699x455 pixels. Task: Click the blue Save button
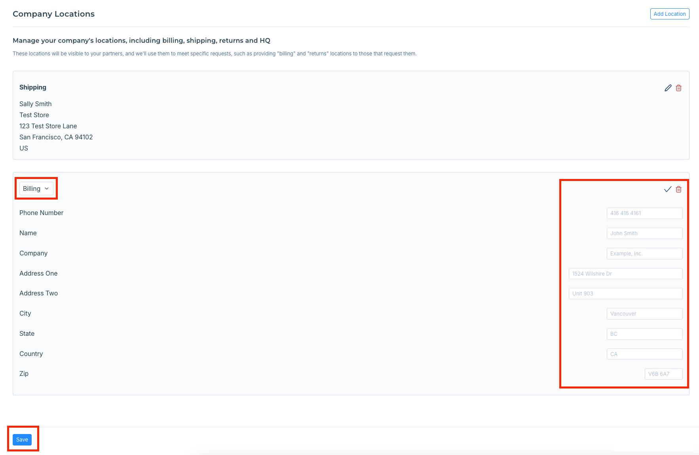click(x=22, y=440)
